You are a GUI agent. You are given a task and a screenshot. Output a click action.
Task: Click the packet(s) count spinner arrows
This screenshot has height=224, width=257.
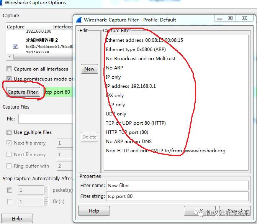[x=46, y=190]
